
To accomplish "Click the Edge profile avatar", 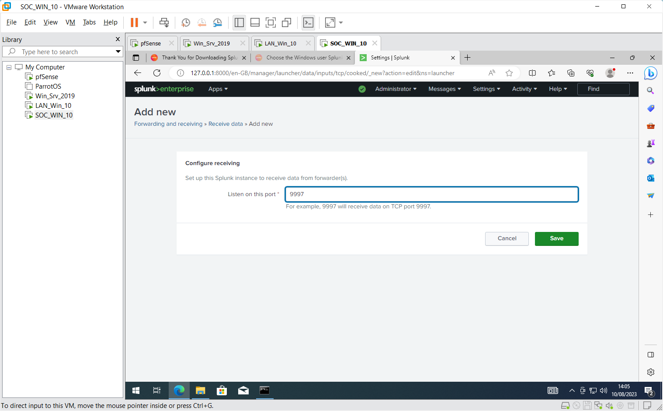I will 610,73.
